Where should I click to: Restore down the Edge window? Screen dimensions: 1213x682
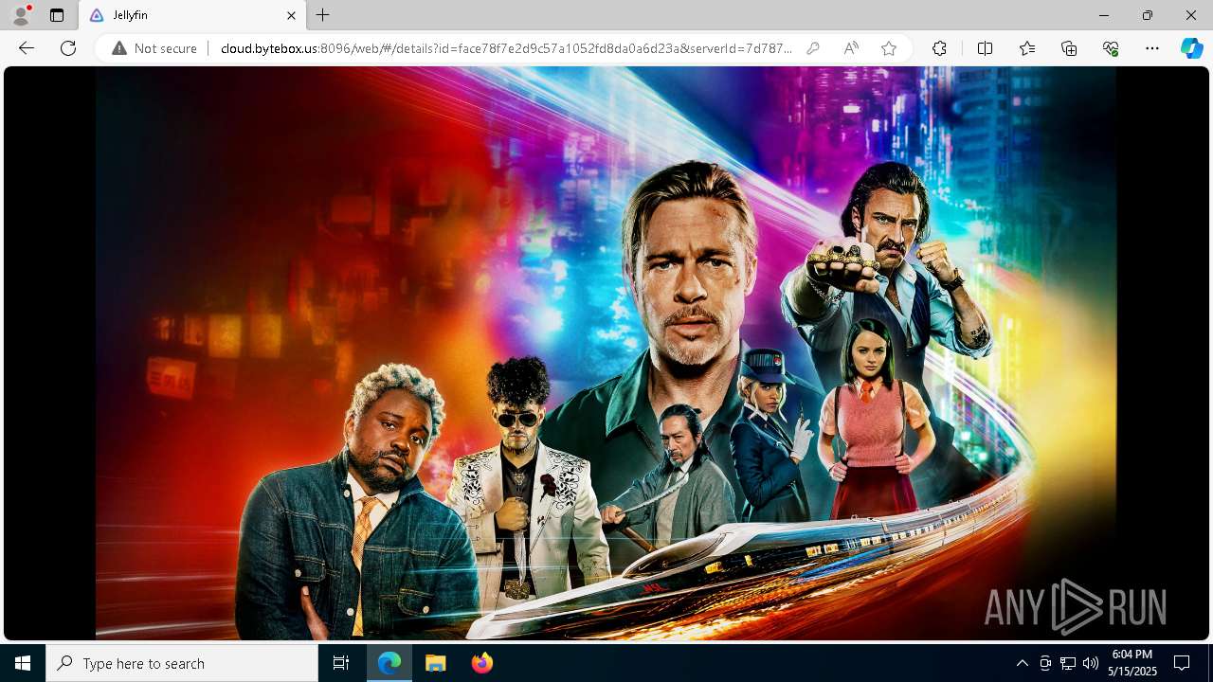pos(1148,15)
